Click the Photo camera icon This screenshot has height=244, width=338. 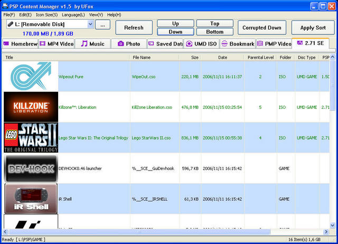pyautogui.click(x=121, y=44)
